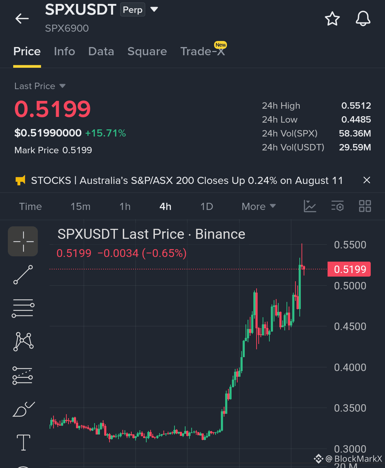Expand the SPXUSDT Perp pair dropdown arrow
This screenshot has height=468, width=385.
(x=154, y=9)
